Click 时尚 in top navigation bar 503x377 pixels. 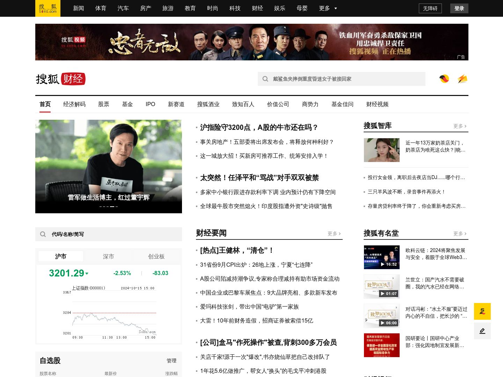pos(213,8)
